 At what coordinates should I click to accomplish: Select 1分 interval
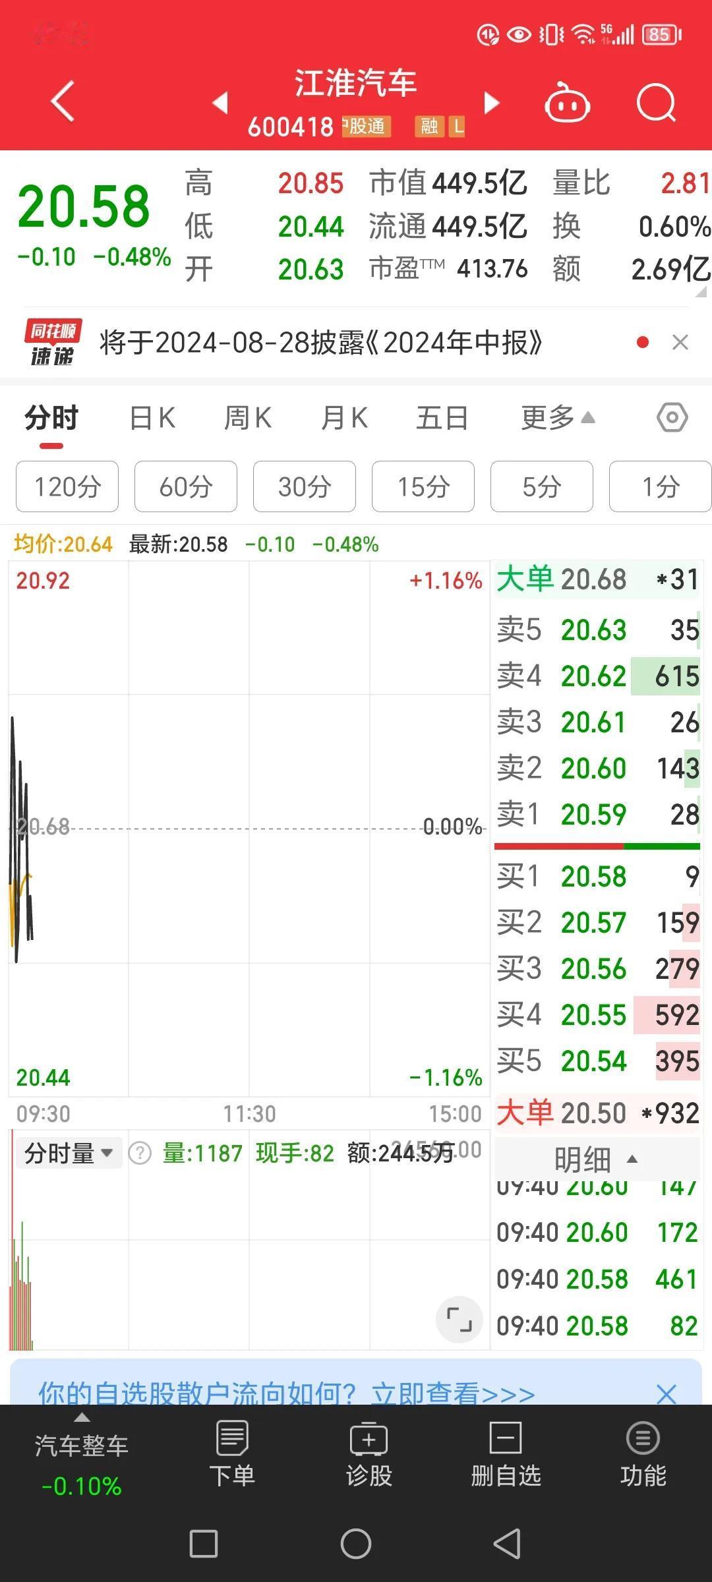(x=661, y=486)
